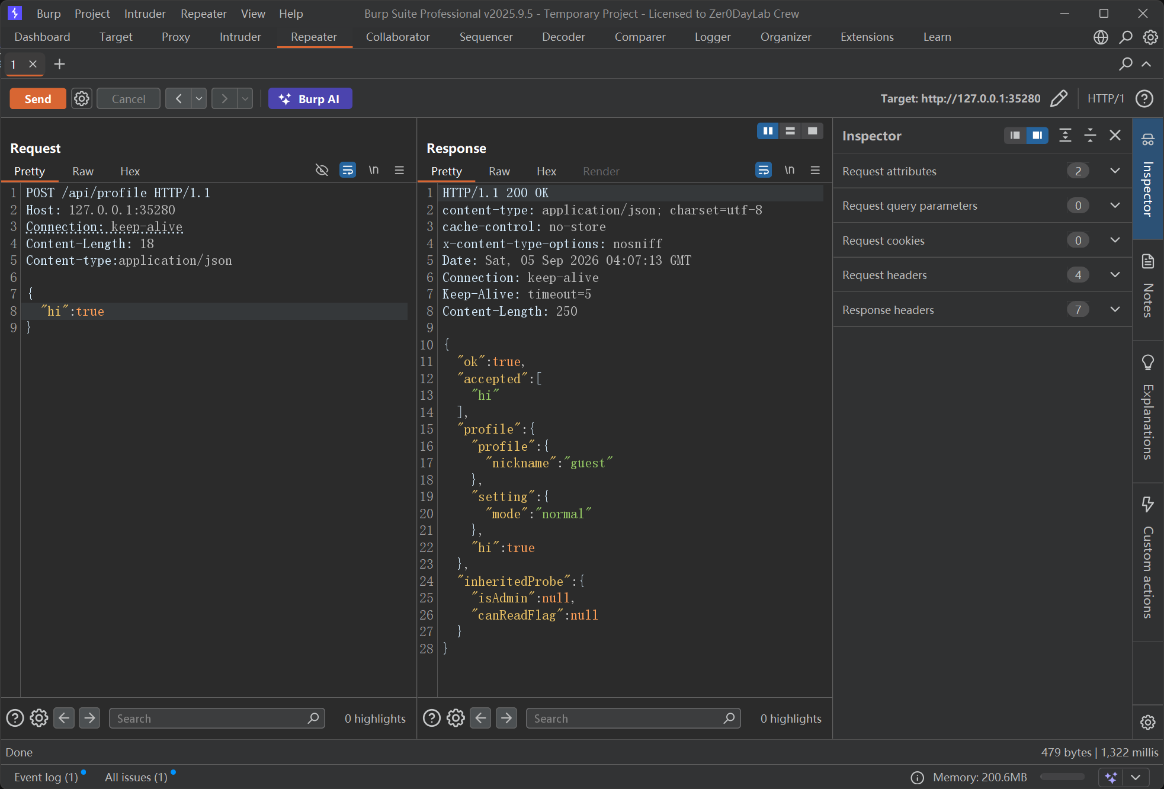Viewport: 1164px width, 789px height.
Task: Open Explanations lightbulb side panel
Action: click(1148, 362)
